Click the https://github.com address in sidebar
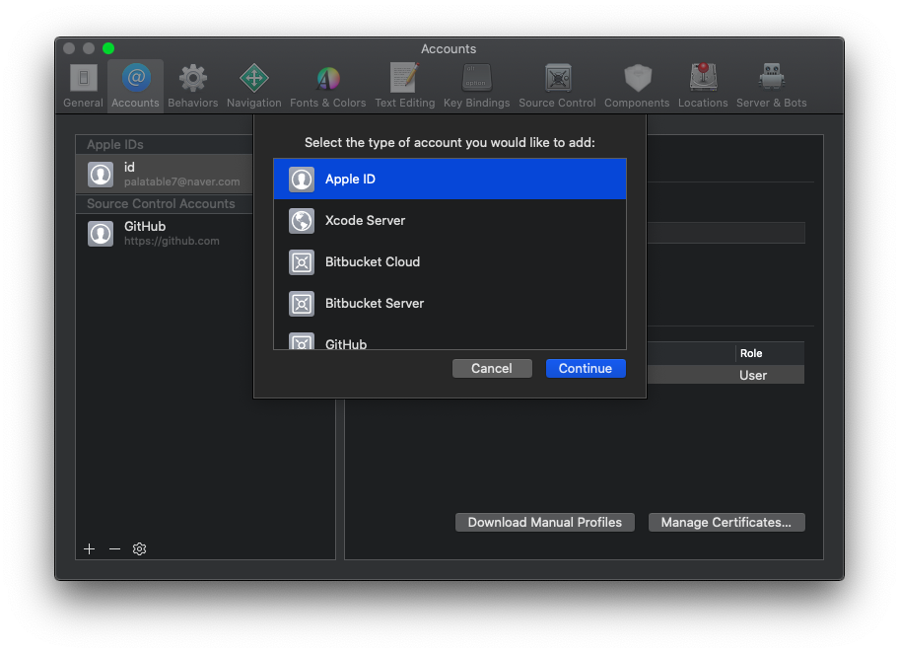 [x=172, y=241]
